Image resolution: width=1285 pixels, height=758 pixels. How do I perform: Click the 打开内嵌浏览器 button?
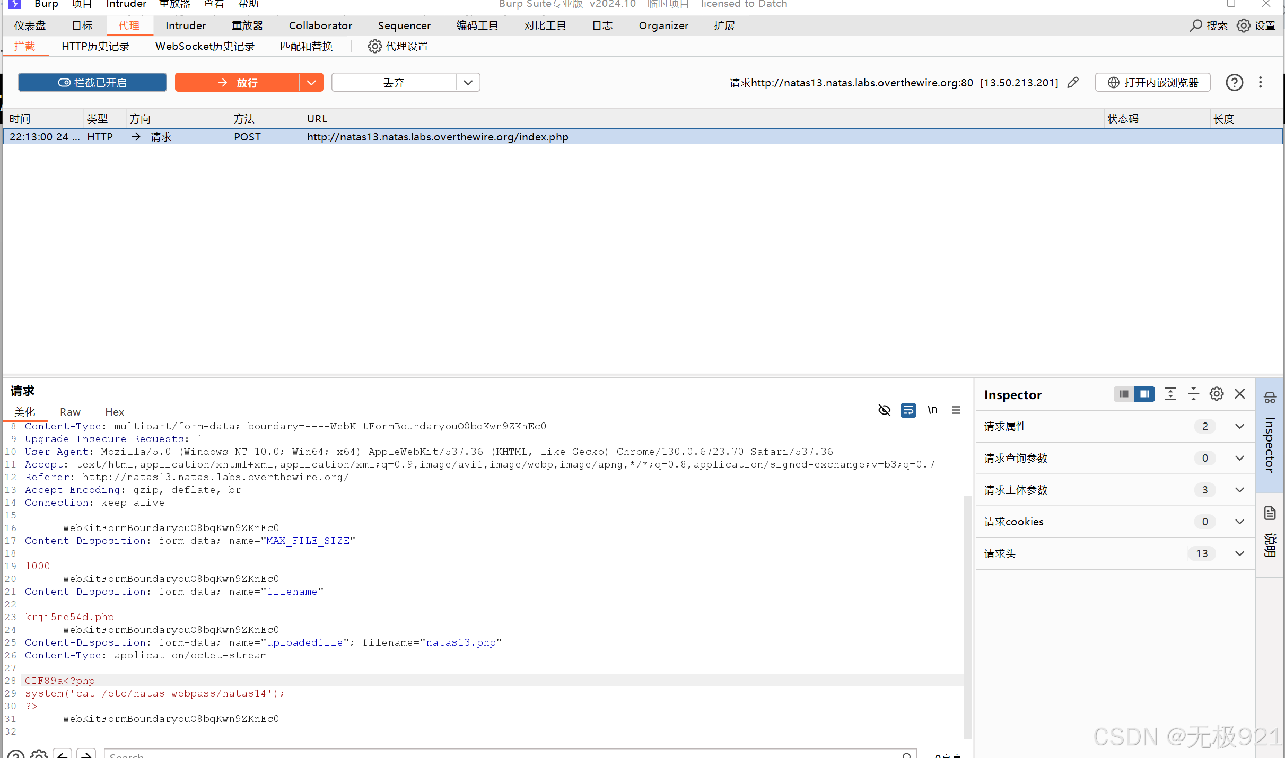tap(1153, 83)
